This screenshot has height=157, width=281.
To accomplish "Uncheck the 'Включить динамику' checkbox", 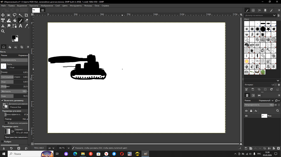I will [3, 100].
